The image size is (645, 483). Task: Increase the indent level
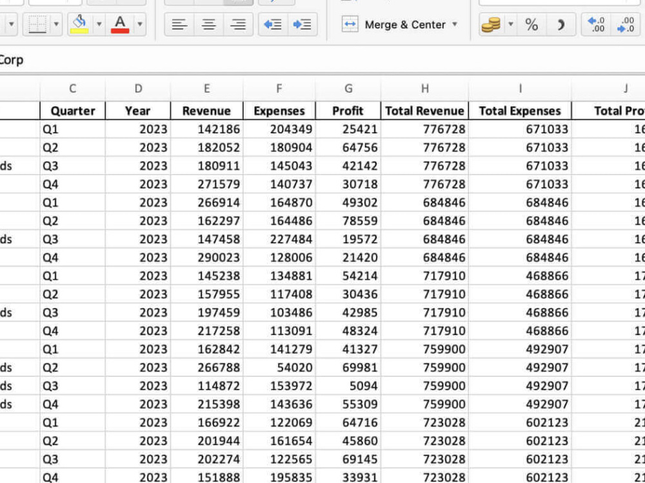(303, 24)
